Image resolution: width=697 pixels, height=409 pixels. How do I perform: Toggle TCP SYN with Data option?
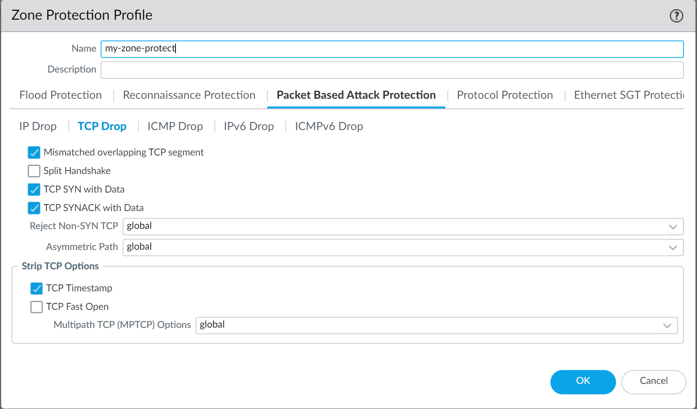tap(34, 189)
